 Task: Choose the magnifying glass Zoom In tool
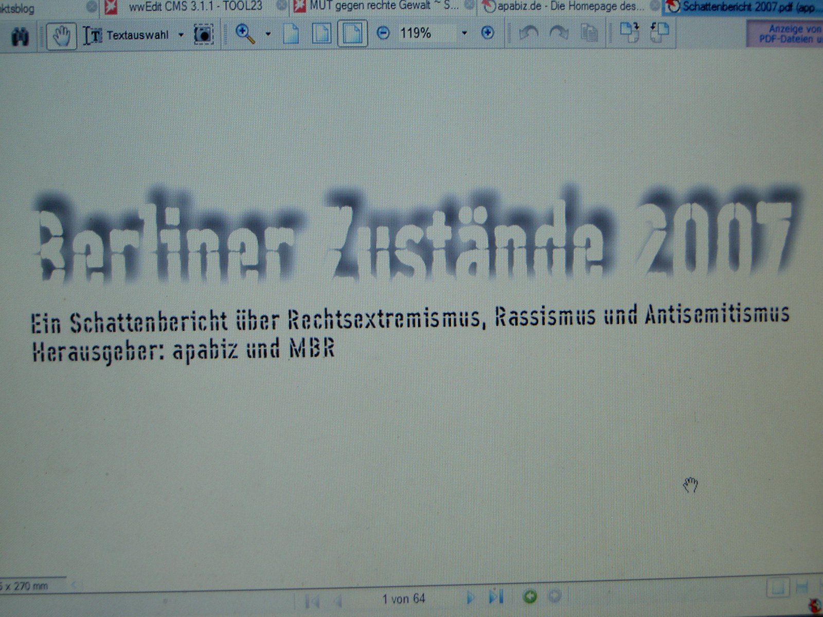245,34
